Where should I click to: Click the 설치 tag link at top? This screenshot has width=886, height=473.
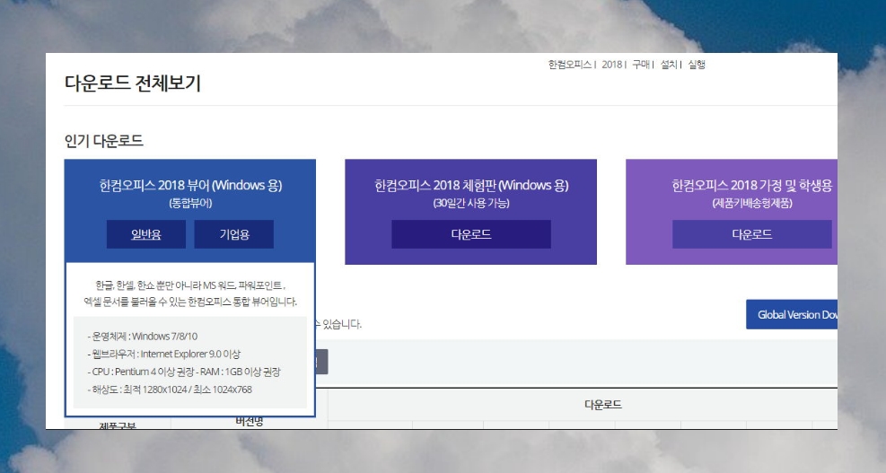(669, 65)
